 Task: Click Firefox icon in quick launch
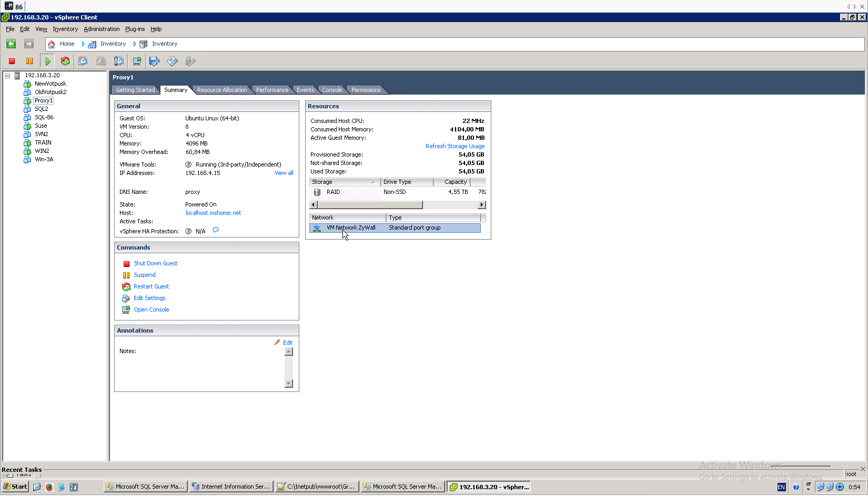pyautogui.click(x=49, y=487)
